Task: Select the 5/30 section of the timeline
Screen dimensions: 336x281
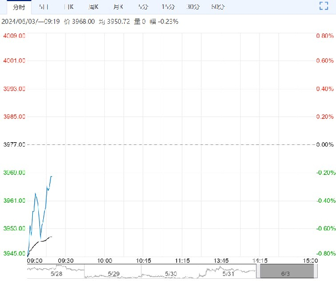Action: [x=170, y=272]
